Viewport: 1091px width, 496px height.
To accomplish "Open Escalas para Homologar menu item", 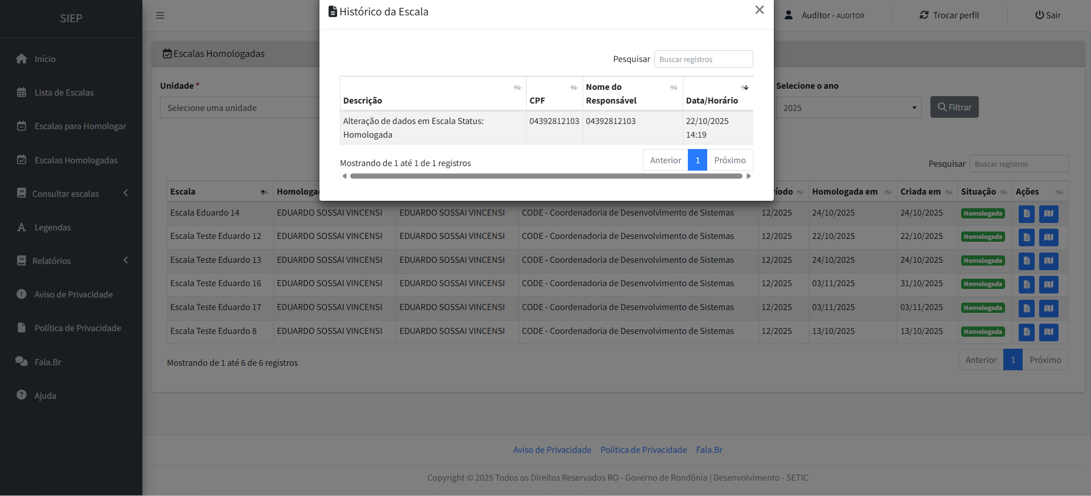I will tap(80, 126).
